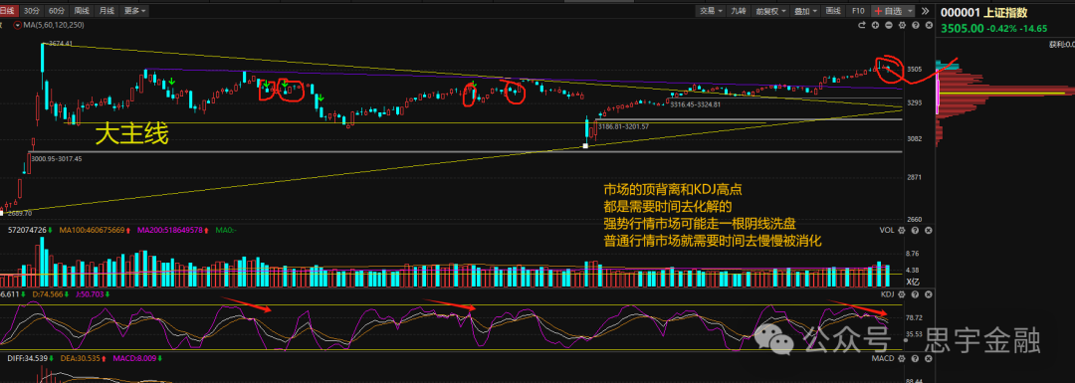The image size is (1075, 383).
Task: Expand more toolbar items via double-chevron
Action: click(925, 11)
